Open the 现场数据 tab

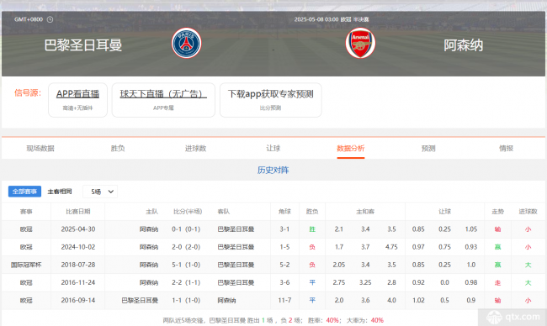point(40,149)
